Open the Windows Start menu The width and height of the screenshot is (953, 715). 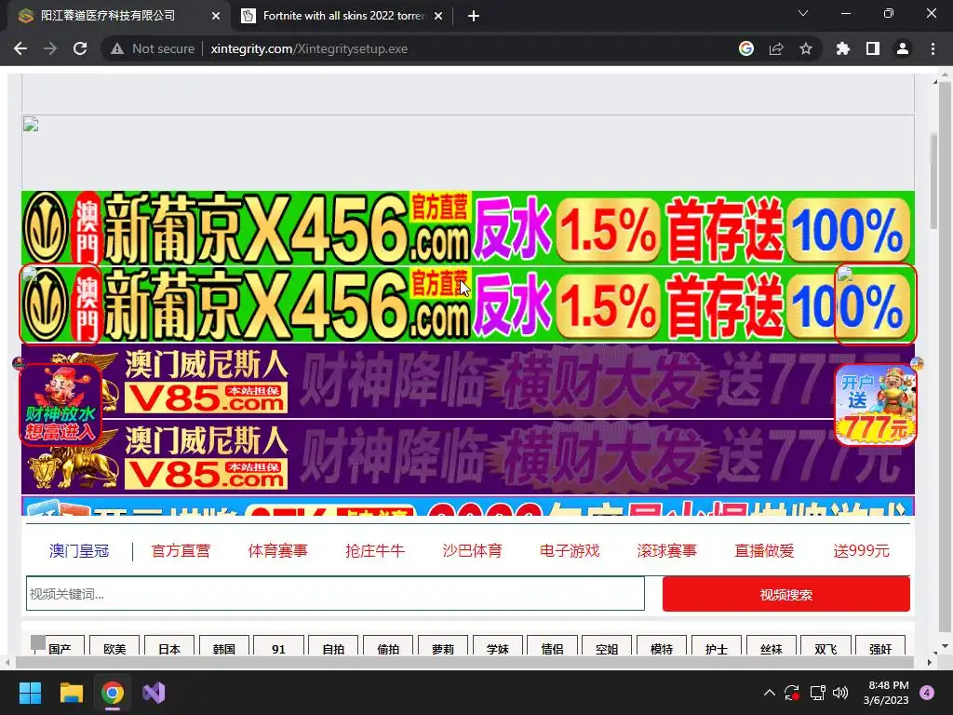(30, 693)
